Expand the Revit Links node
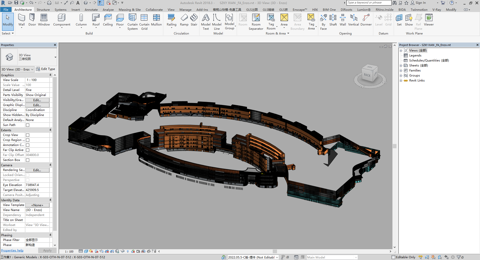Image resolution: width=480 pixels, height=260 pixels. point(401,80)
